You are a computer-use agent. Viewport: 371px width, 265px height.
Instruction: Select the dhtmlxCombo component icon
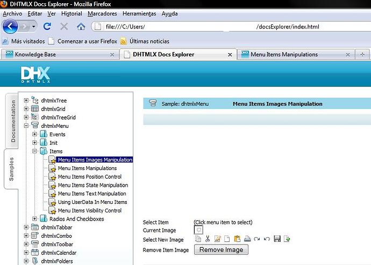click(35, 235)
